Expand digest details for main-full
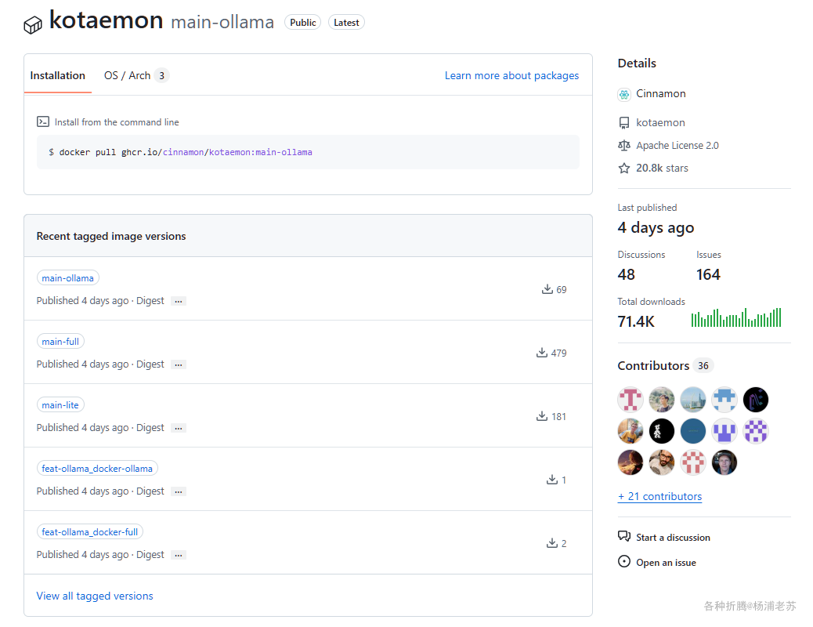This screenshot has width=813, height=627. click(x=179, y=364)
